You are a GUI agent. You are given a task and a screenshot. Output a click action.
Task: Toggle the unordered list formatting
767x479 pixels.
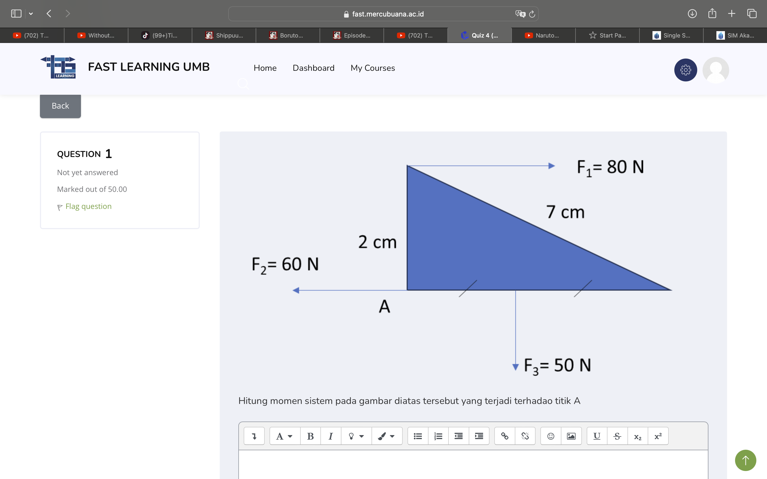418,436
